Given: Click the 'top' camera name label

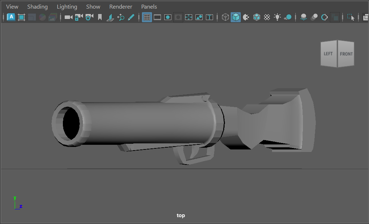Looking at the screenshot, I should tap(181, 215).
